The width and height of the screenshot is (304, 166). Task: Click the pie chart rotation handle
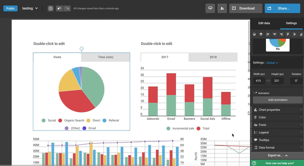coord(82,48)
